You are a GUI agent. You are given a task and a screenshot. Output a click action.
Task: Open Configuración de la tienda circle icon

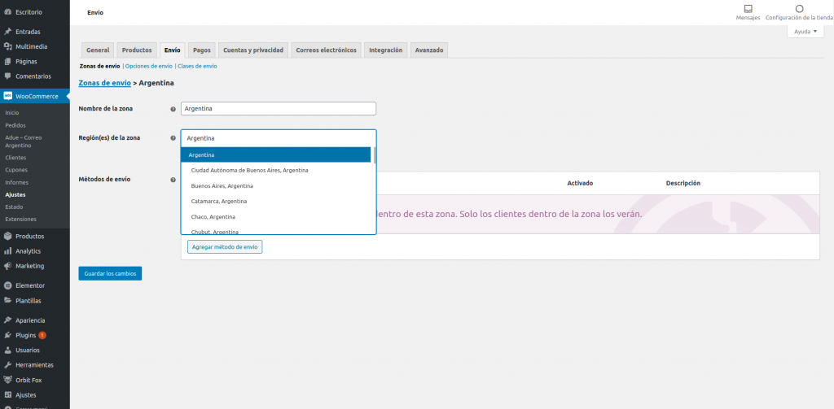click(x=799, y=8)
